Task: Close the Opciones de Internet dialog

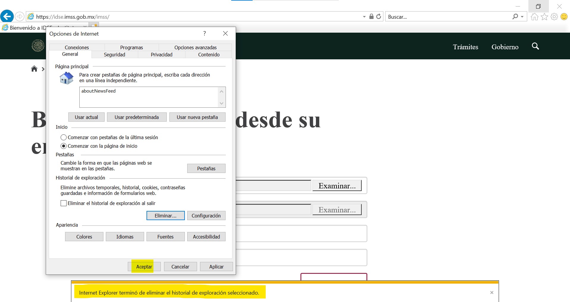Action: (226, 33)
